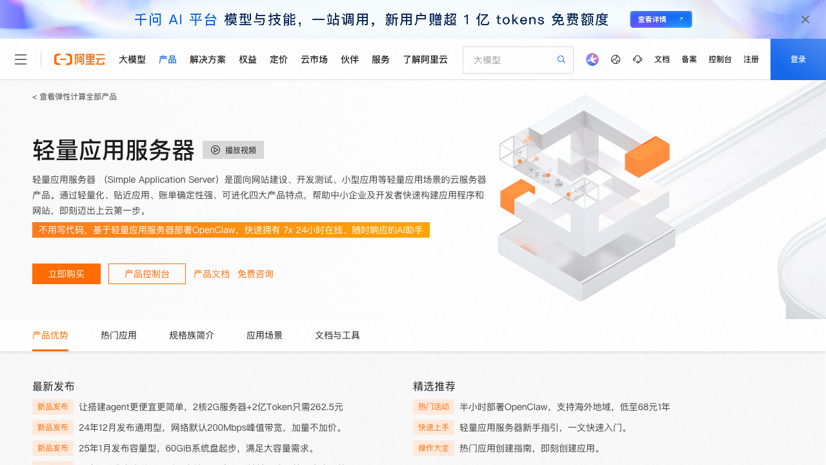The width and height of the screenshot is (826, 465).
Task: Click the Alibaba Cloud logo
Action: [79, 59]
